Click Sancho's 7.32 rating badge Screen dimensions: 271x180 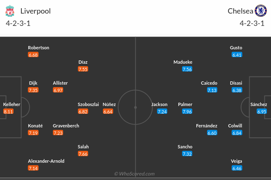187,154
